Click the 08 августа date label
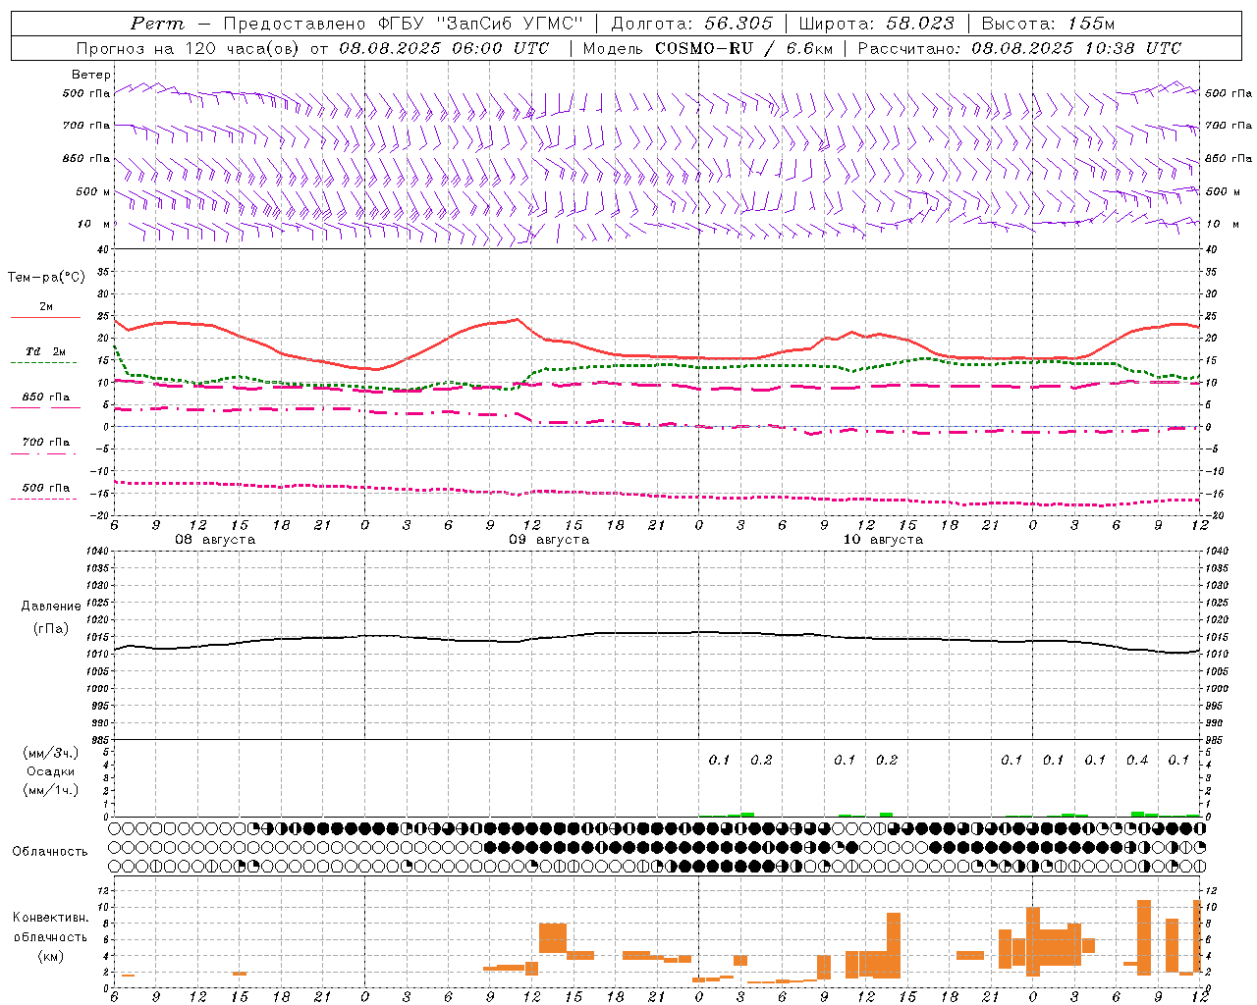The width and height of the screenshot is (1257, 1005). pos(215,540)
